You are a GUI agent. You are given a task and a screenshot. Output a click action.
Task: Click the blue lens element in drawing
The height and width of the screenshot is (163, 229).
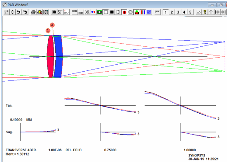pyautogui.click(x=58, y=56)
